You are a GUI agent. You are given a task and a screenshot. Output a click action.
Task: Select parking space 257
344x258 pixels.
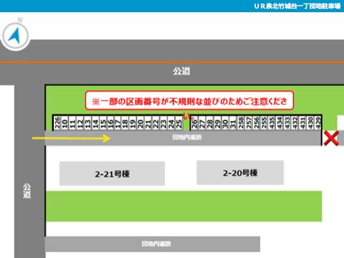[249, 123]
